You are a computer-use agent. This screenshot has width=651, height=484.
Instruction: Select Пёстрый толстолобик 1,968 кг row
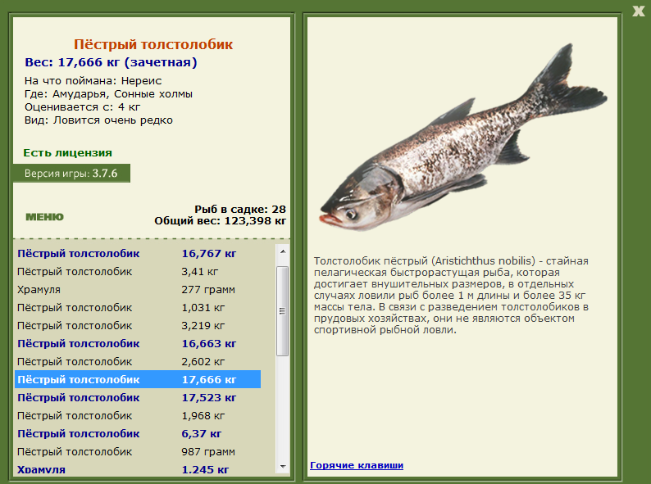point(138,415)
